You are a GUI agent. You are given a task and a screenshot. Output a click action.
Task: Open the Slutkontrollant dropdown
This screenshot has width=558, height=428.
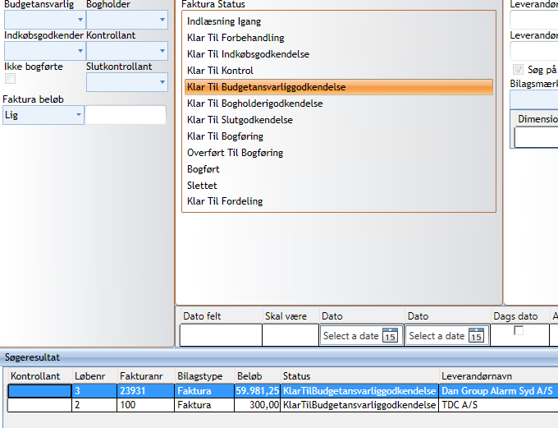127,82
